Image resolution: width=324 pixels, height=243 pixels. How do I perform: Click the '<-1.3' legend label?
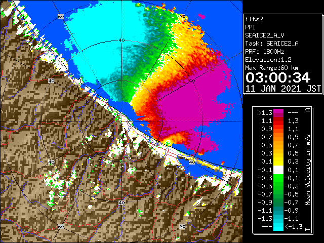[294, 227]
